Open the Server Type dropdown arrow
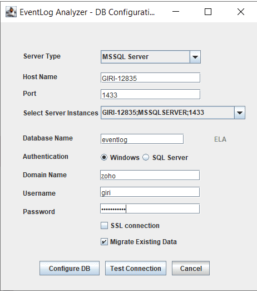Screen dimensions: 257x291 pyautogui.click(x=195, y=57)
